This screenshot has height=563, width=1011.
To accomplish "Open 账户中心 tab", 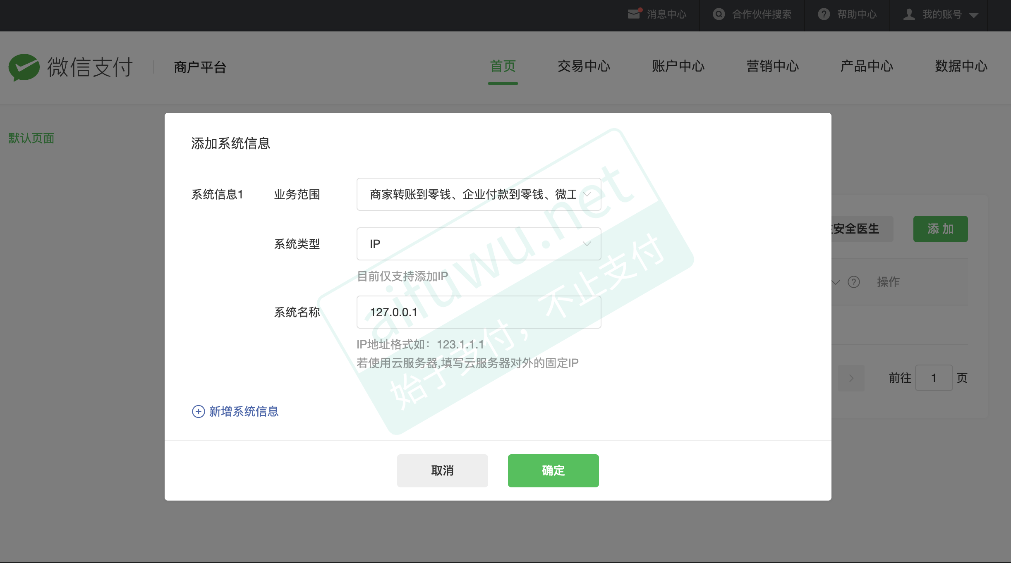I will pos(678,66).
